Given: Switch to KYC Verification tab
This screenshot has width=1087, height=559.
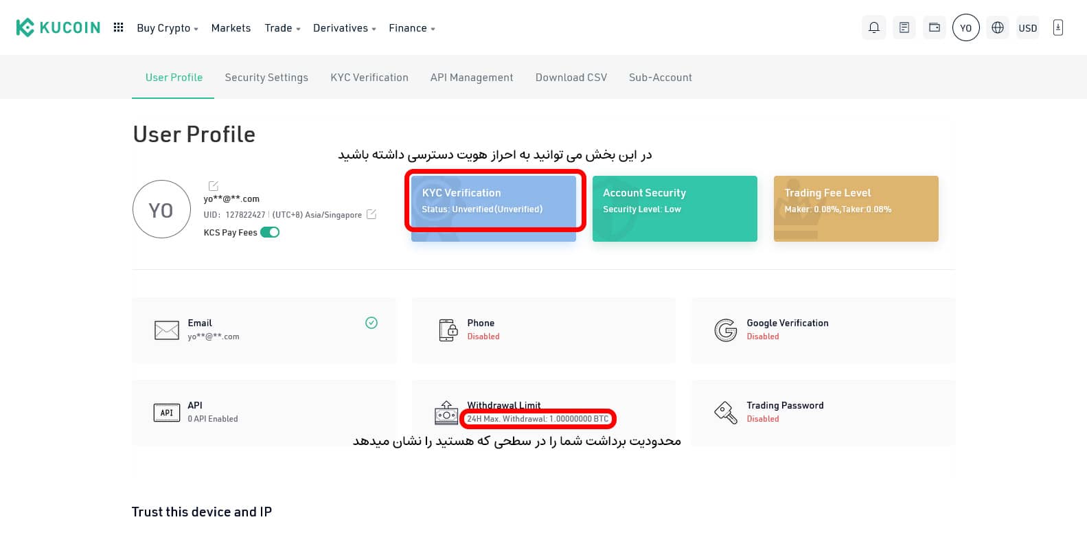Looking at the screenshot, I should click(369, 78).
